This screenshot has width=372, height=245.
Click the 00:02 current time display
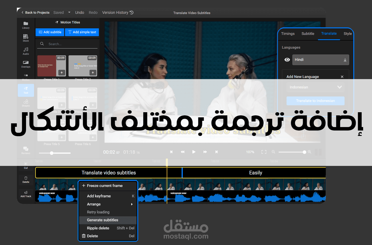coord(111,152)
